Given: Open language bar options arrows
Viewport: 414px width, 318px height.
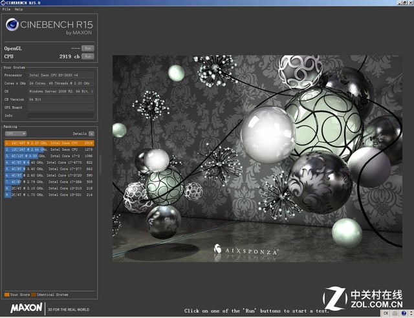Looking at the screenshot, I should click(411, 313).
